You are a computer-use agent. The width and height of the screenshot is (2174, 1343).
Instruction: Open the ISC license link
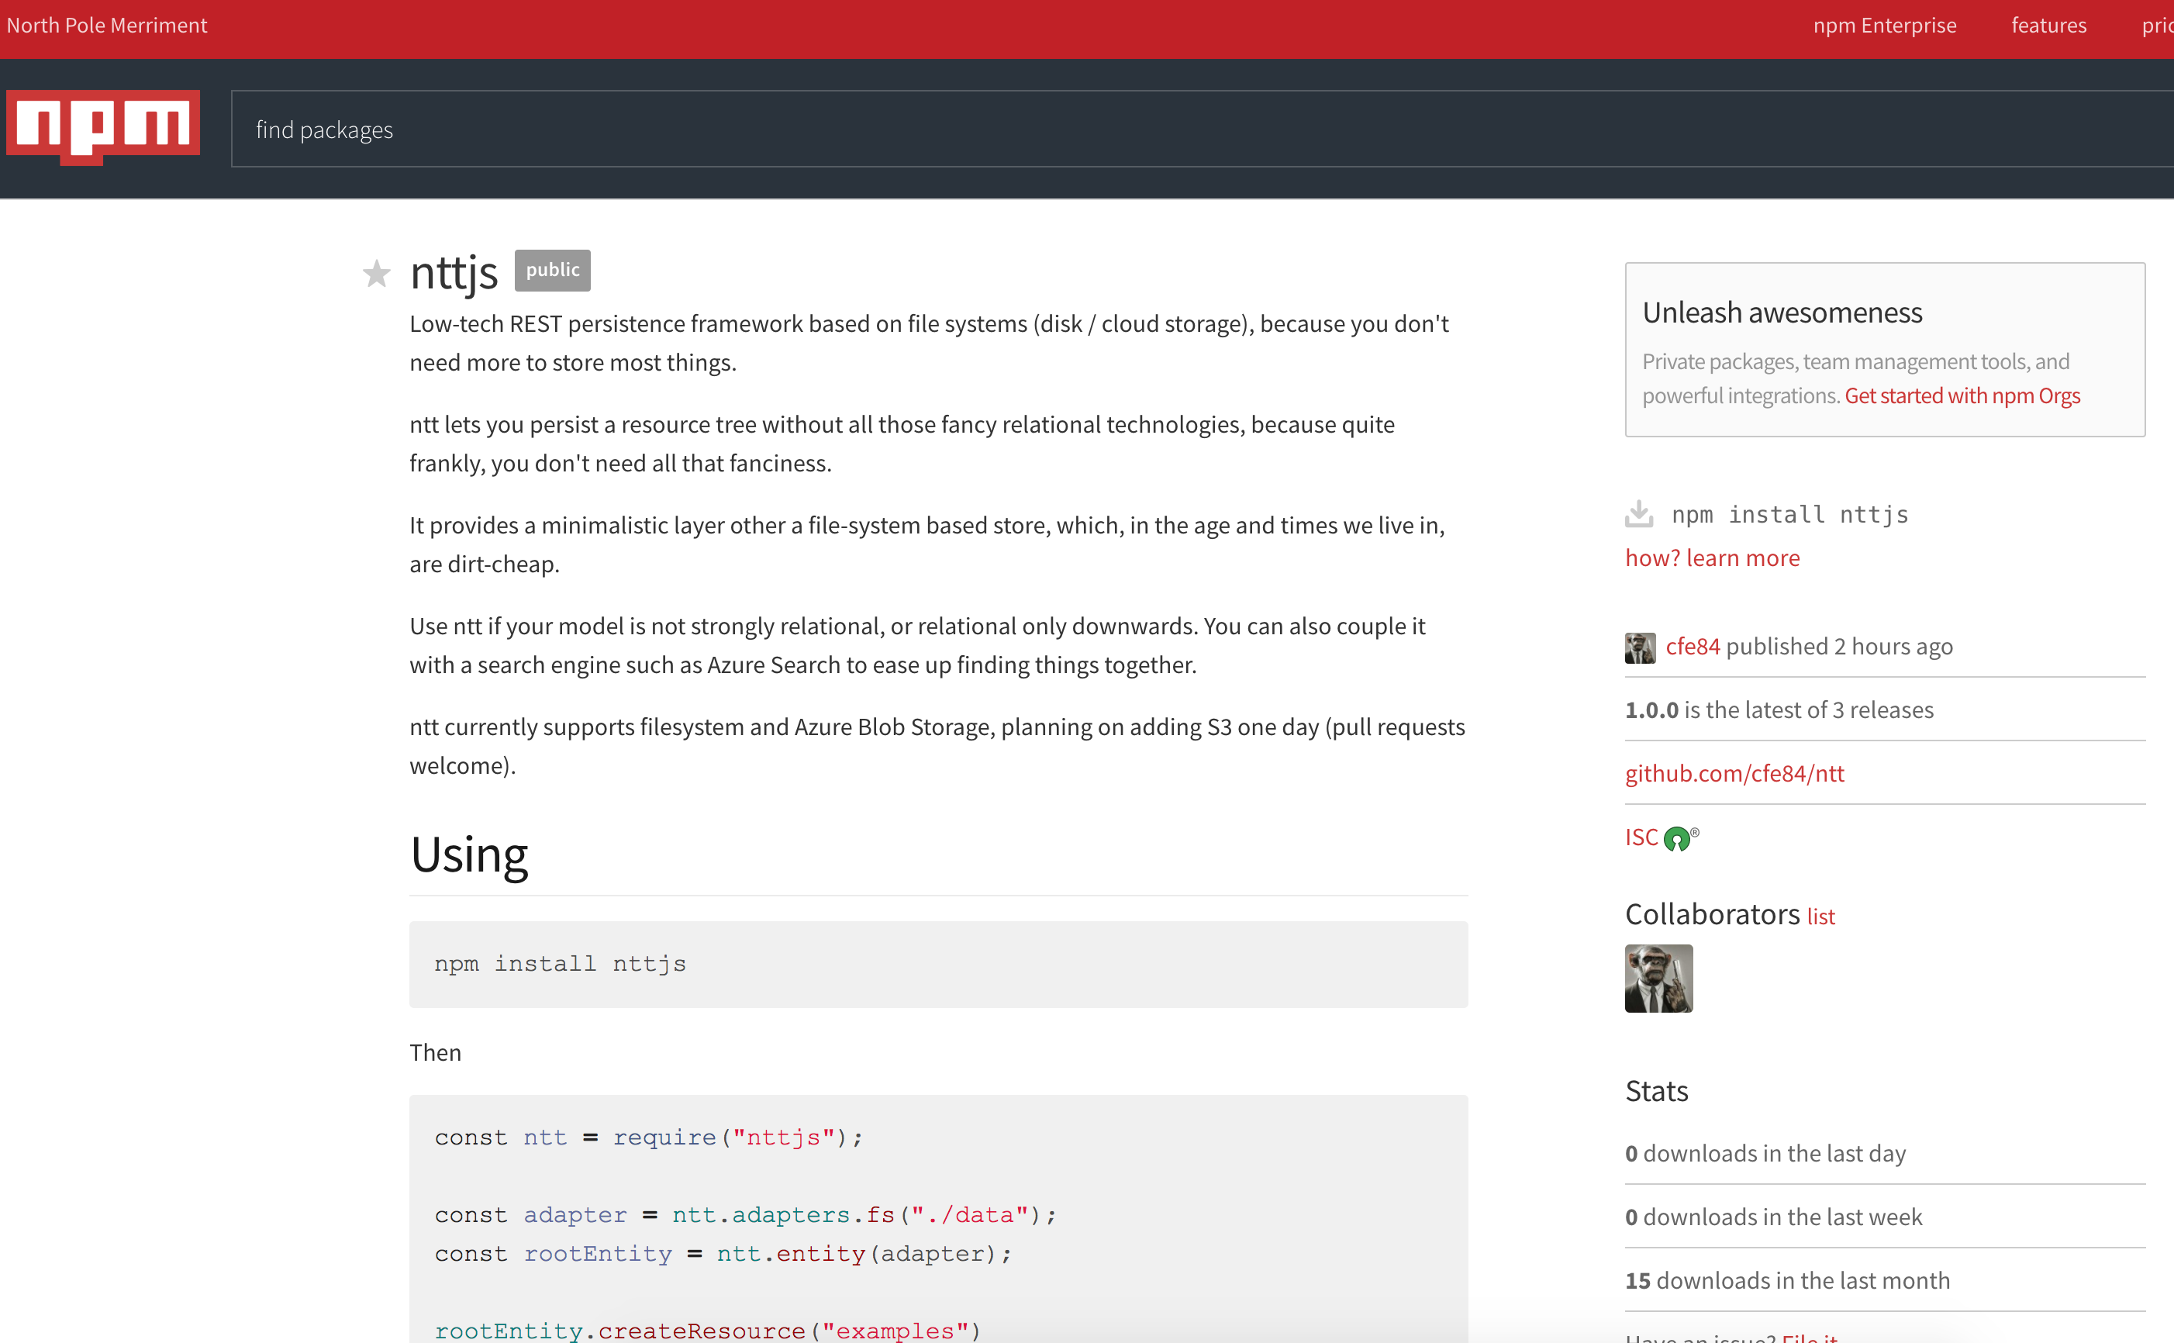click(x=1641, y=837)
